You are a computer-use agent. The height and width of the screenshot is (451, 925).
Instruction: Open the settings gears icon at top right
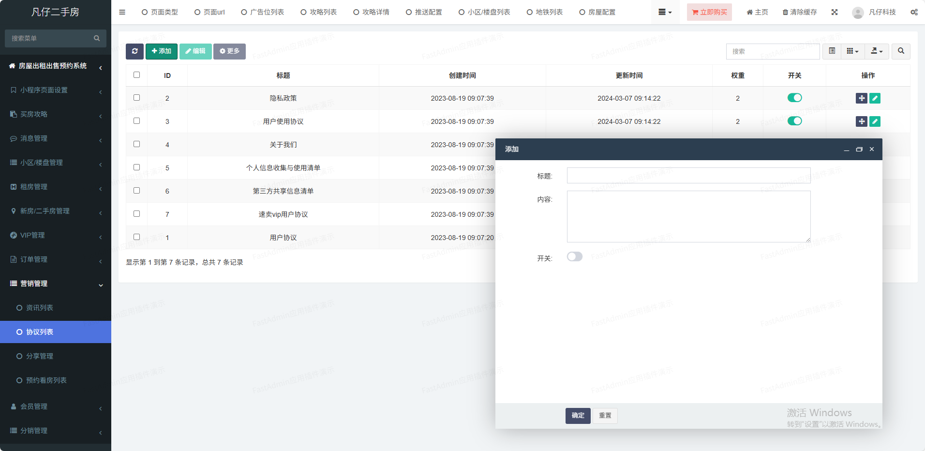pyautogui.click(x=914, y=12)
